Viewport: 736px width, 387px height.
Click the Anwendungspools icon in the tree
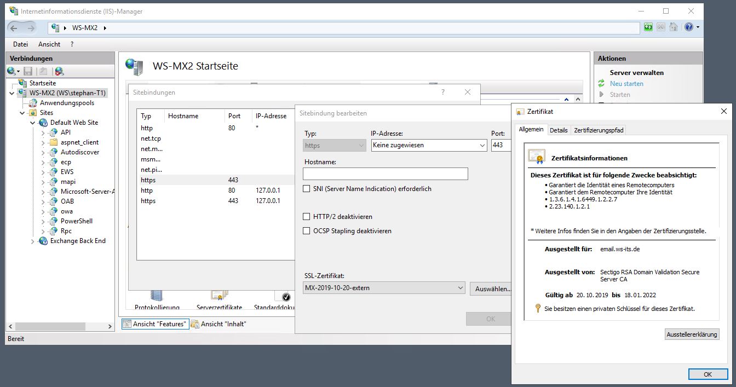click(x=34, y=103)
